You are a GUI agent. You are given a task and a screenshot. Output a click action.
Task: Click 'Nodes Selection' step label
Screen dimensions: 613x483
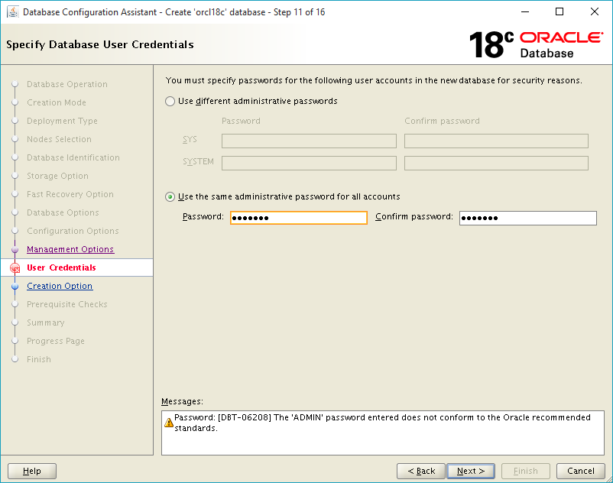point(59,140)
